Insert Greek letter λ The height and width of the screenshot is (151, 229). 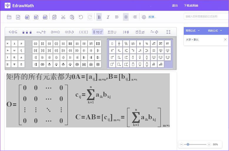click(14, 43)
